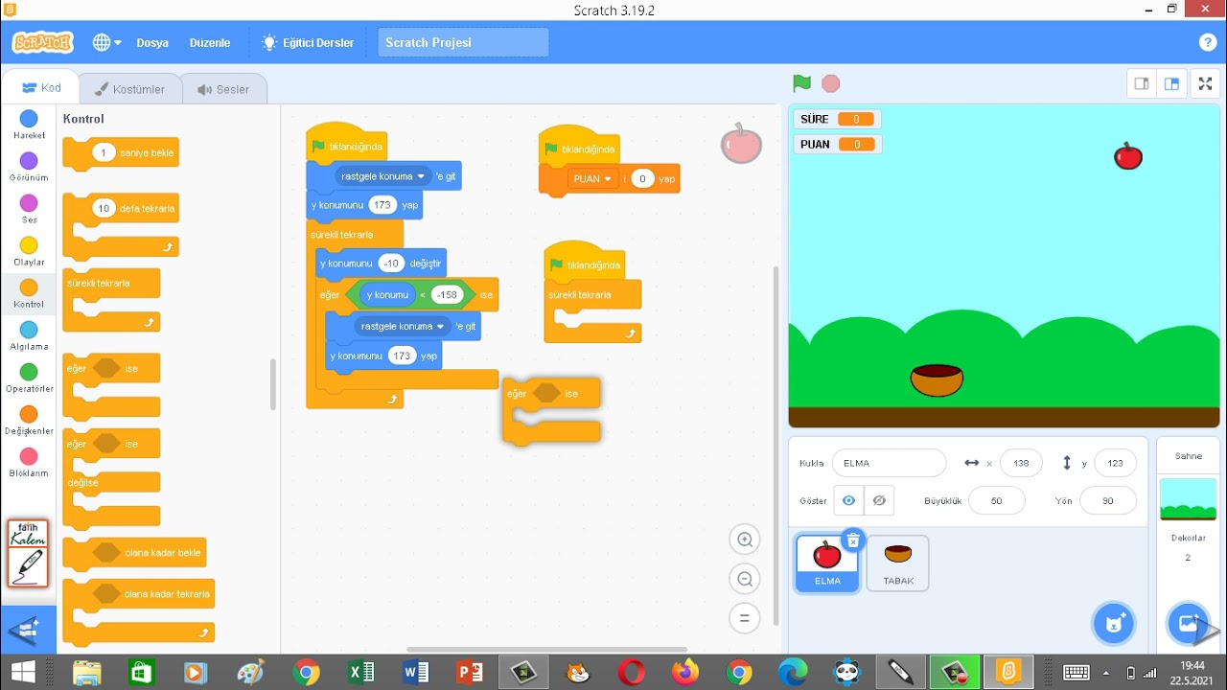Click the 1 saniye bekle palette block

[x=121, y=153]
